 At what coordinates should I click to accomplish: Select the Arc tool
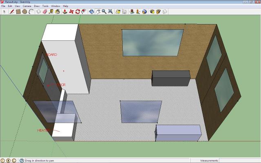[31, 11]
